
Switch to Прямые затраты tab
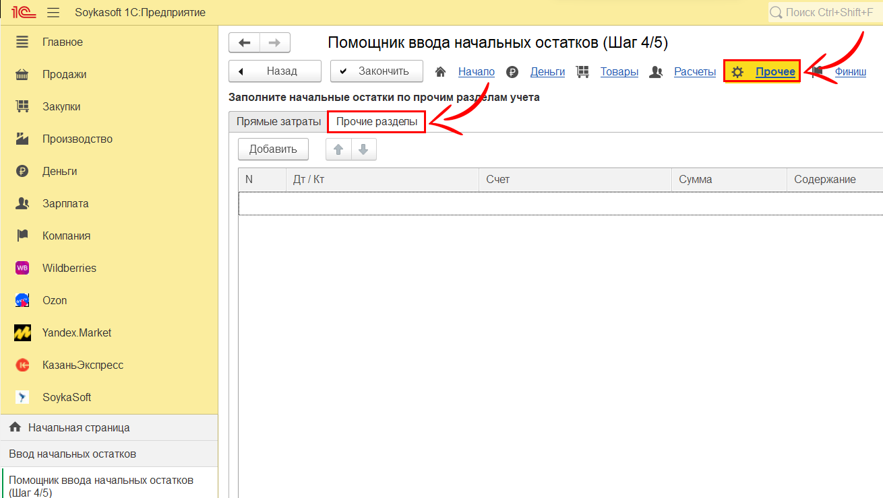point(278,122)
